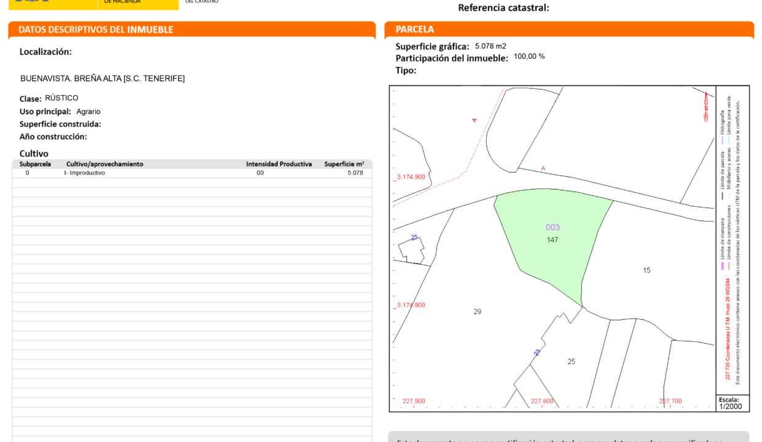Click the '100,00 %' participation value
Image resolution: width=762 pixels, height=442 pixels.
tap(529, 56)
